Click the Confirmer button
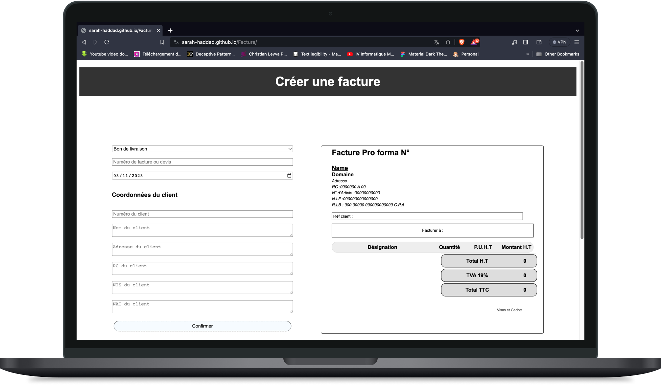Screen dimensions: 661x385 tap(202, 326)
